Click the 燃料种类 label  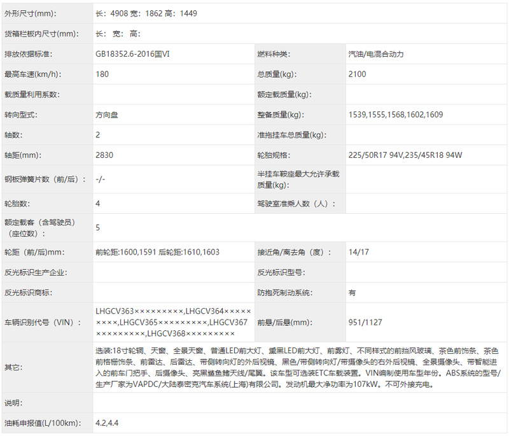tap(274, 54)
